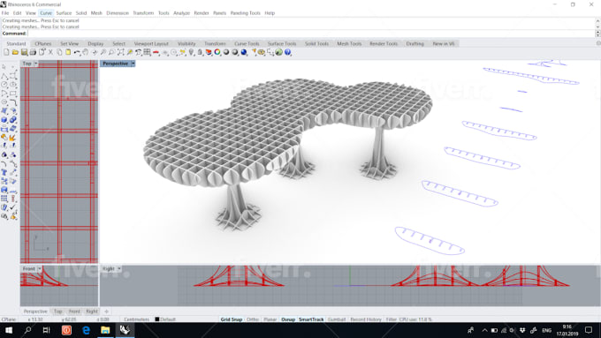Click the Zoom Extents icon

[x=121, y=52]
